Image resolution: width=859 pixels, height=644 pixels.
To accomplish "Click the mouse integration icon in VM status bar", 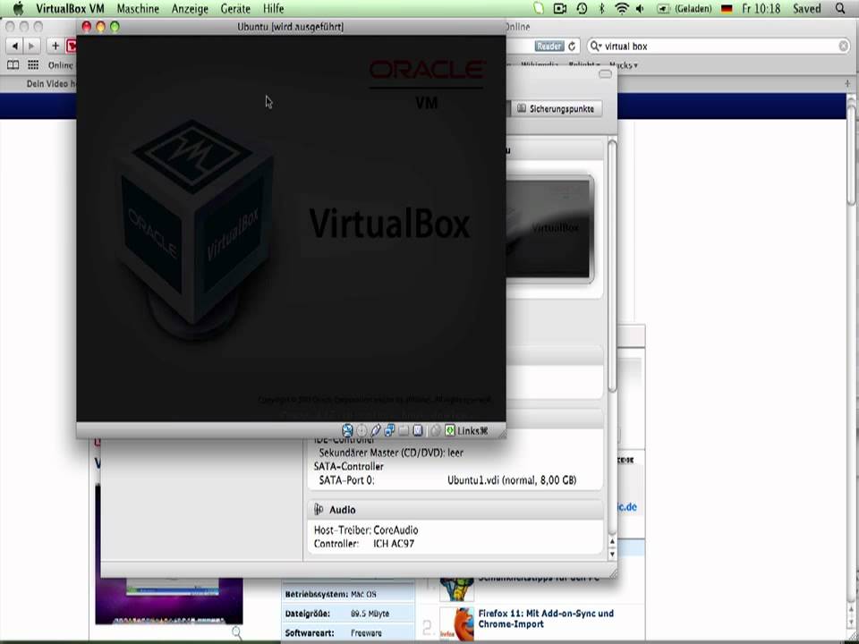I will (436, 431).
